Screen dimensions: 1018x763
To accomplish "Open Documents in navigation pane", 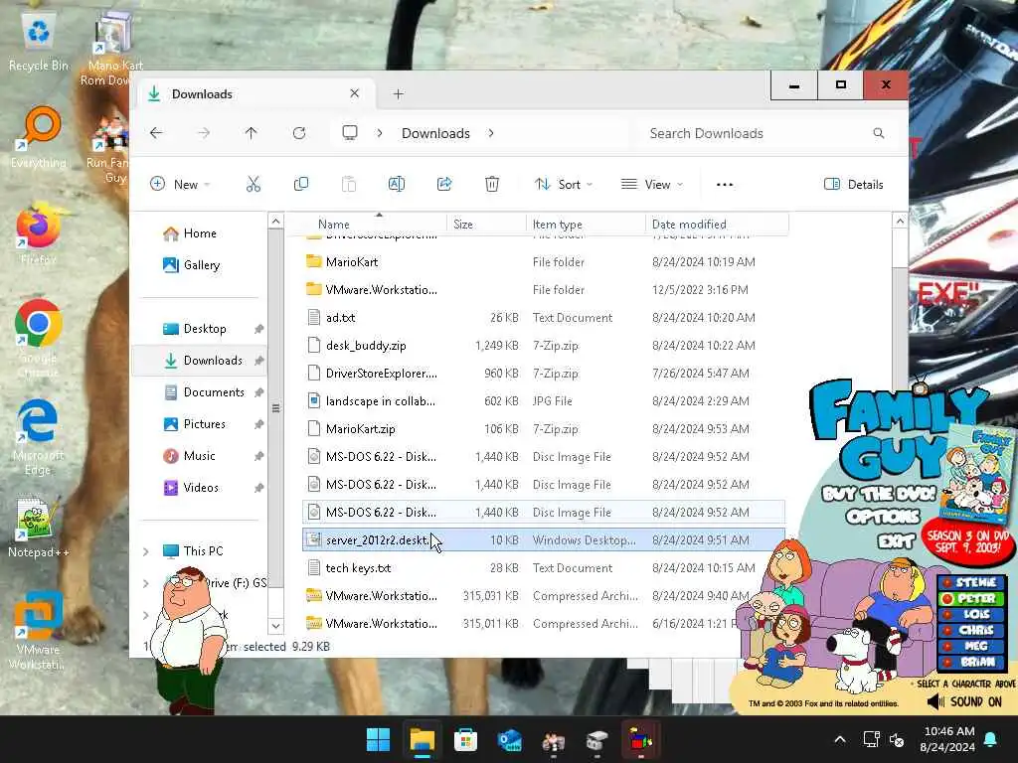I will 199,391.
